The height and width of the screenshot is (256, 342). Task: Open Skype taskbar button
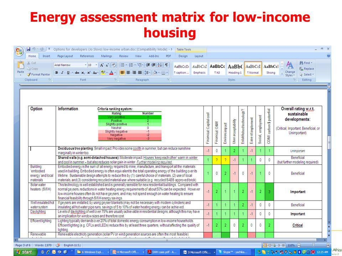pyautogui.click(x=234, y=252)
